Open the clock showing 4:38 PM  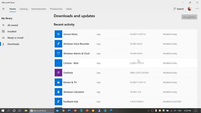pyautogui.click(x=187, y=110)
